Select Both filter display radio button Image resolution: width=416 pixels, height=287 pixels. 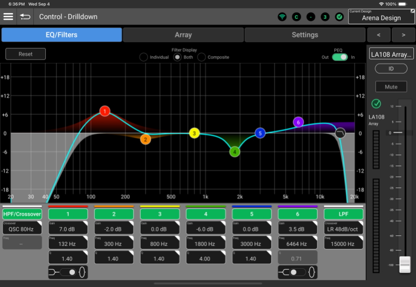tap(177, 57)
